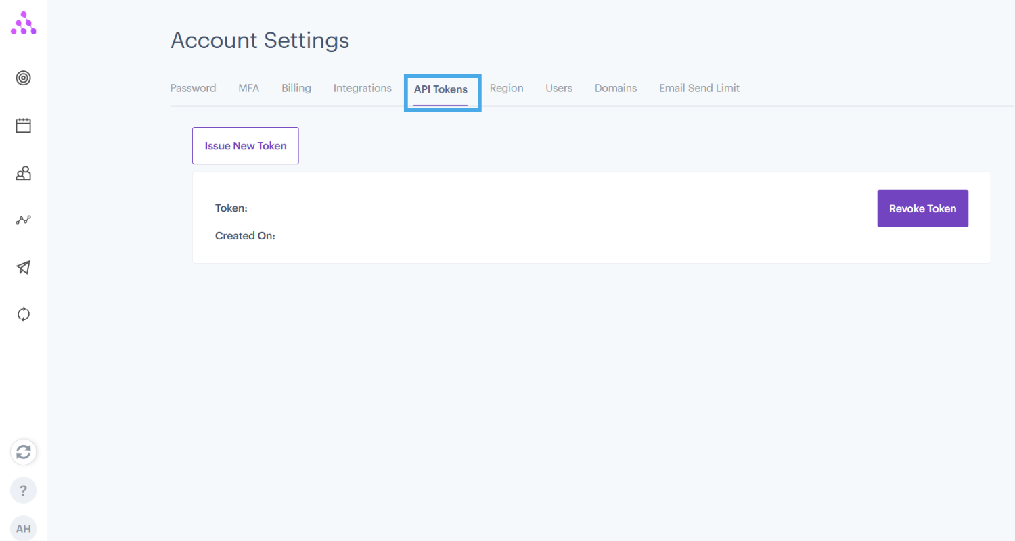Open the calendar sidebar icon
Screen dimensions: 1015x541
[x=24, y=125]
